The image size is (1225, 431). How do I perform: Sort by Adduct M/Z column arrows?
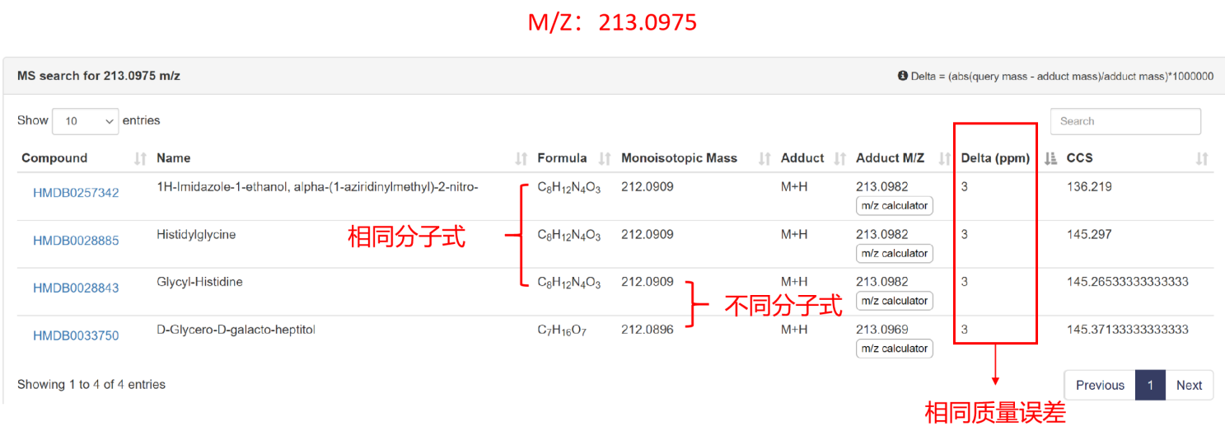pos(945,158)
